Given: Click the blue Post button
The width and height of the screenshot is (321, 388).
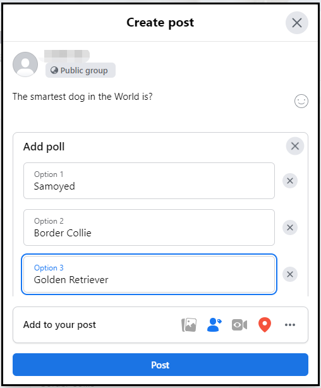Looking at the screenshot, I should [160, 365].
